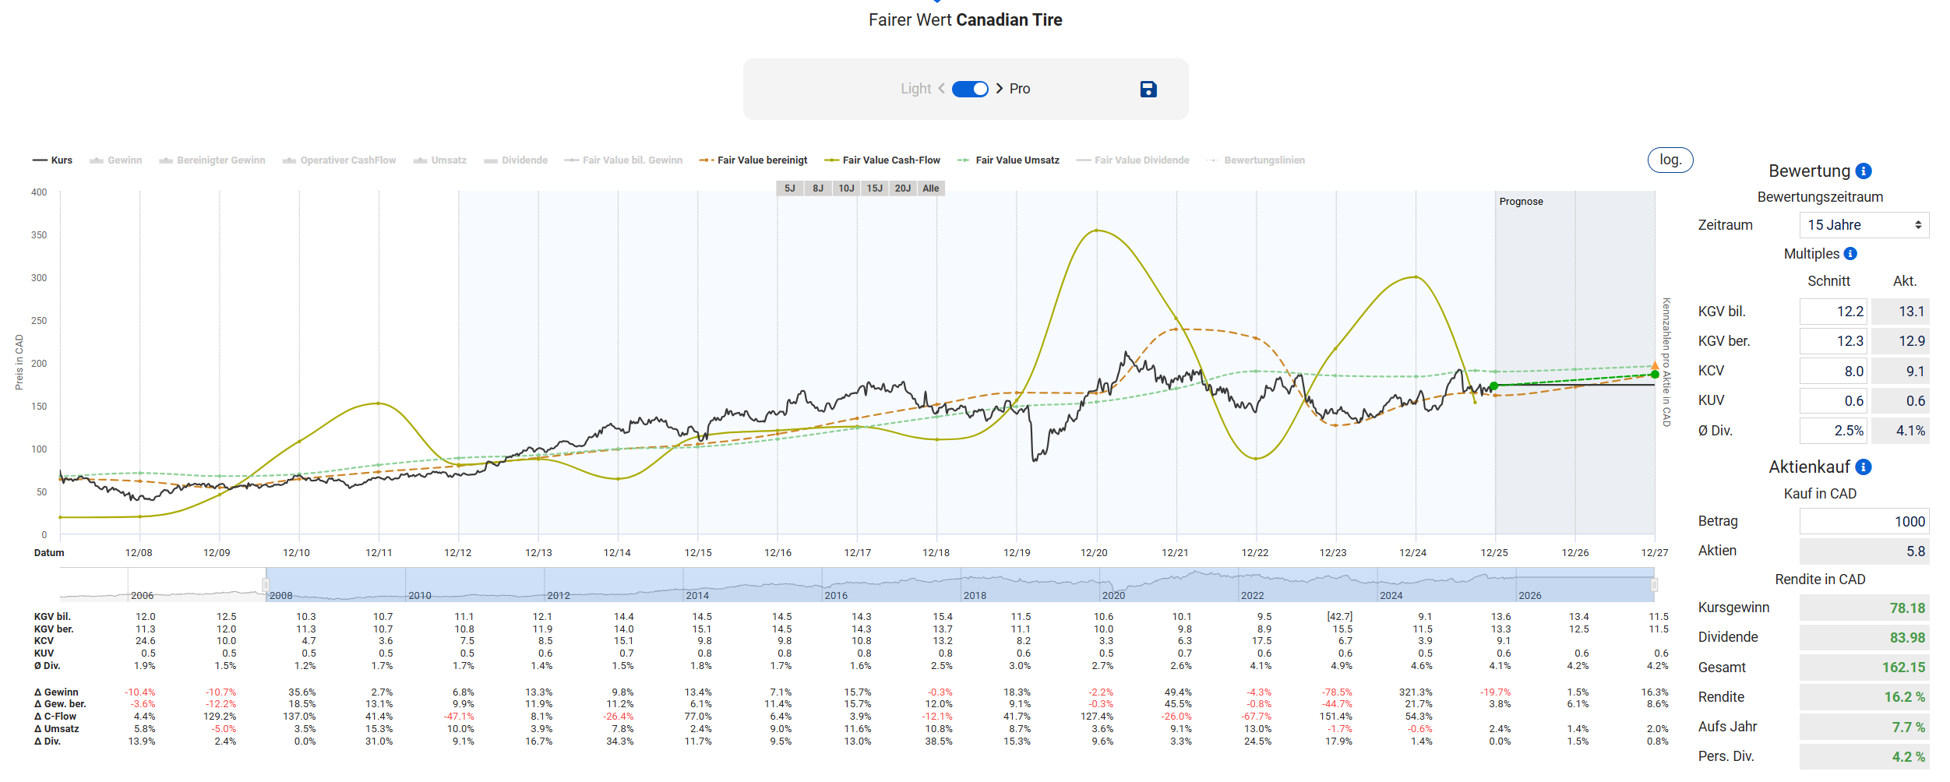The height and width of the screenshot is (782, 1950).
Task: Open the Zeitraum 15 Jahre dropdown
Action: tap(1864, 225)
